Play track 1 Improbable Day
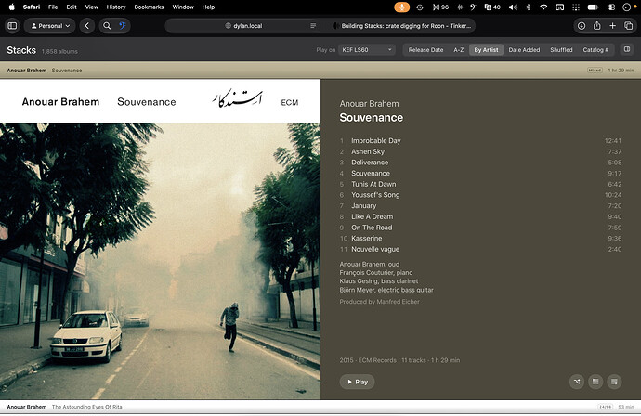This screenshot has height=416, width=641. (x=480, y=140)
